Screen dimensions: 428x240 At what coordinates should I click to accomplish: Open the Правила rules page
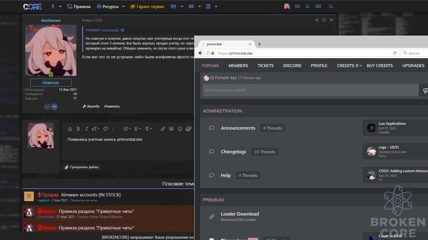click(79, 7)
